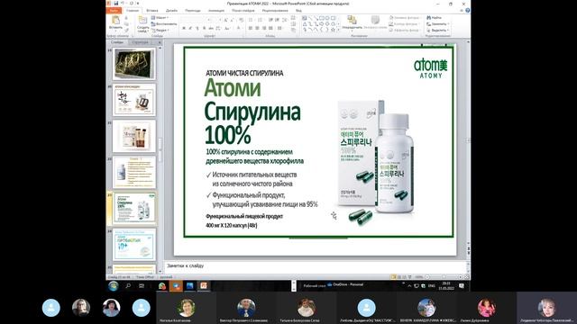
Task: Open the Файл tab
Action: pos(114,11)
